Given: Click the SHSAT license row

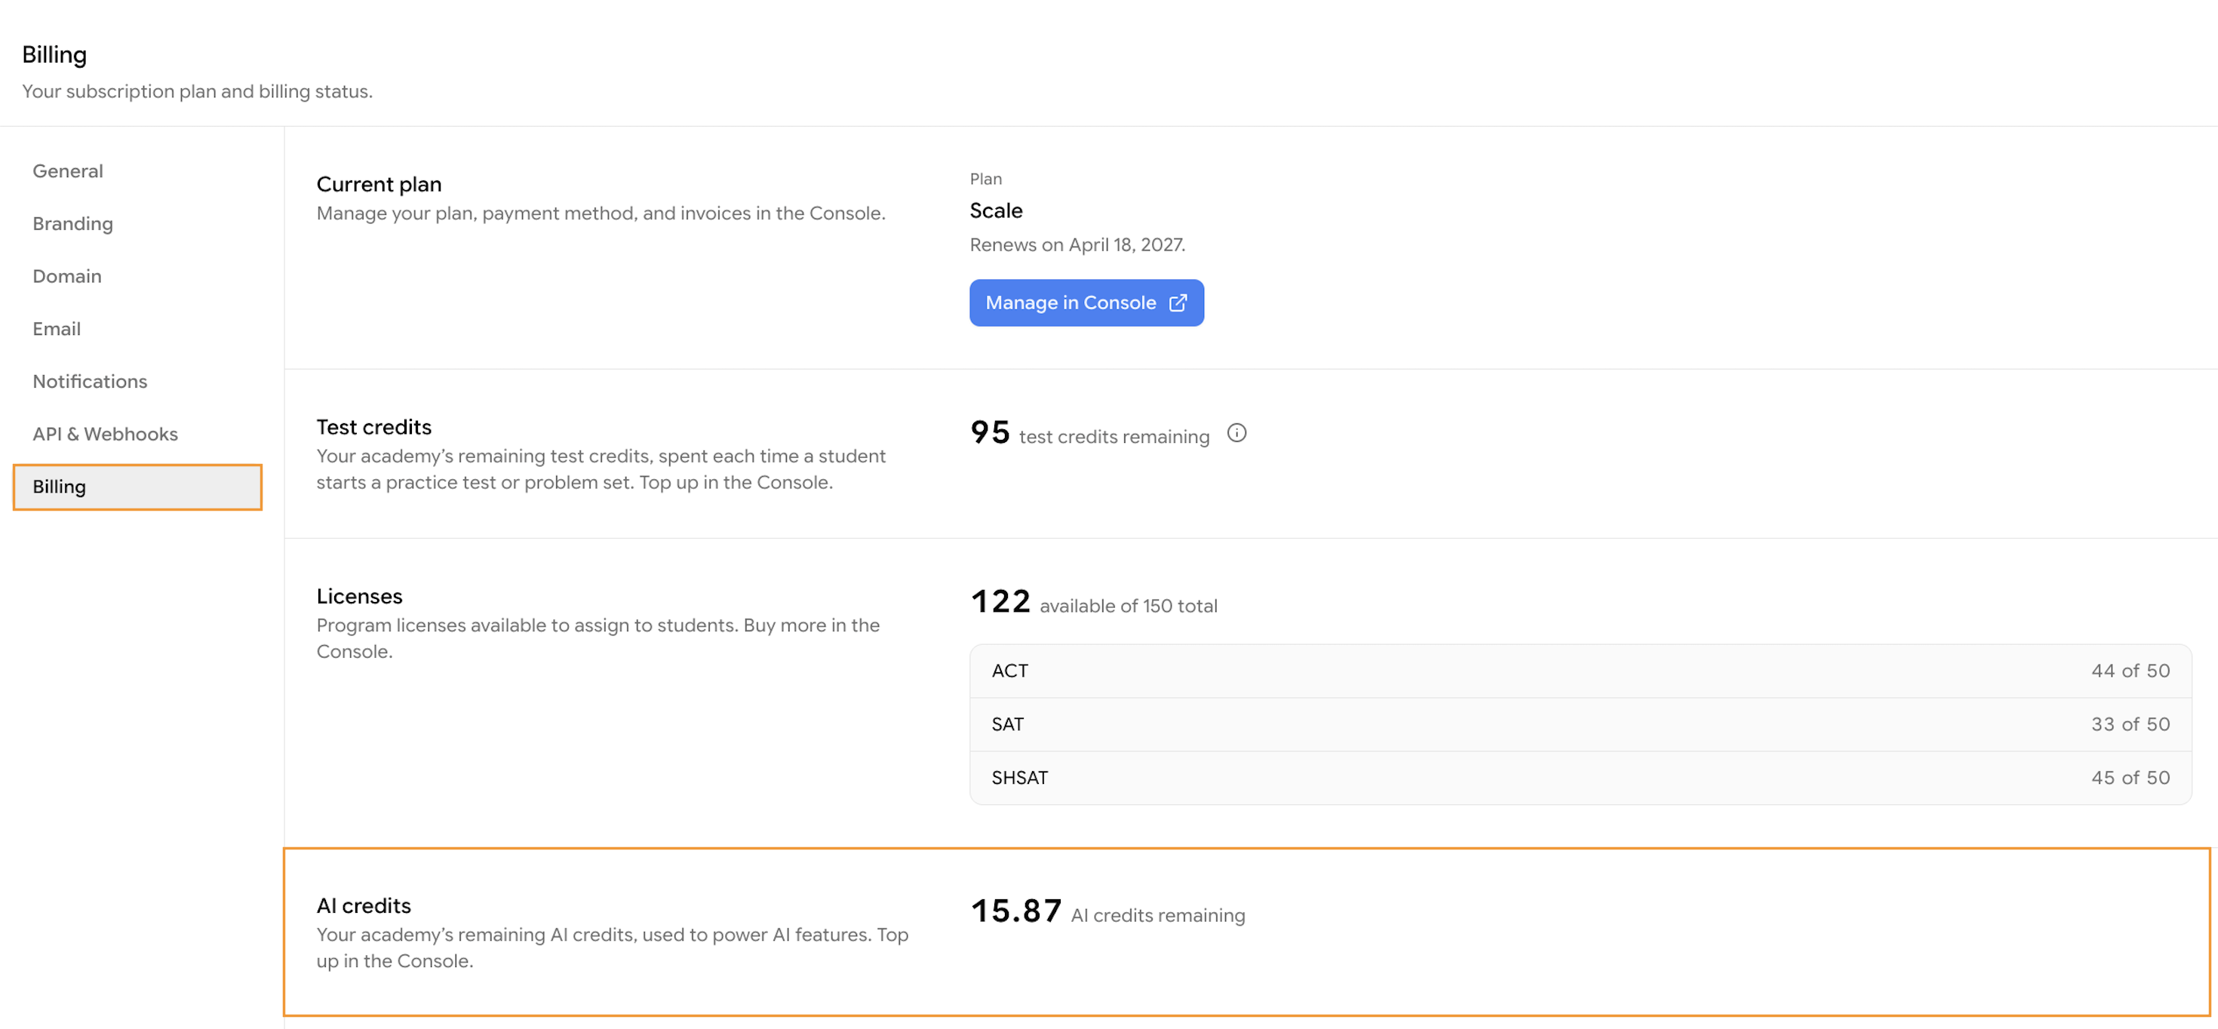Looking at the screenshot, I should [x=1580, y=778].
